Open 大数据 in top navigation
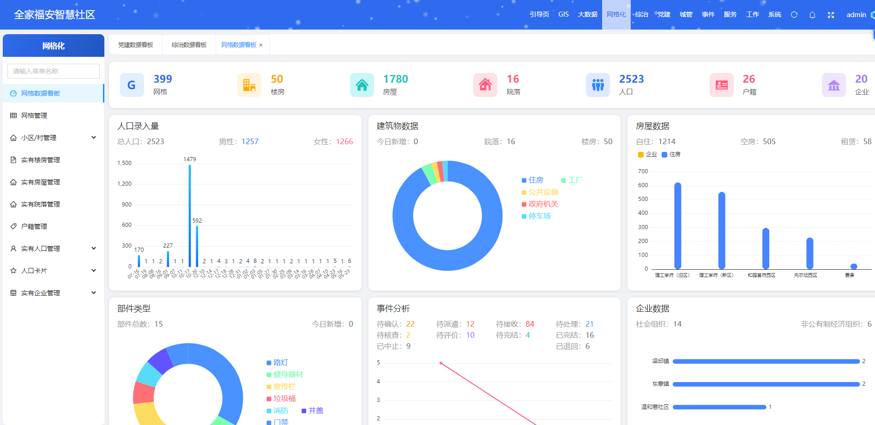The width and height of the screenshot is (875, 425). tap(587, 15)
